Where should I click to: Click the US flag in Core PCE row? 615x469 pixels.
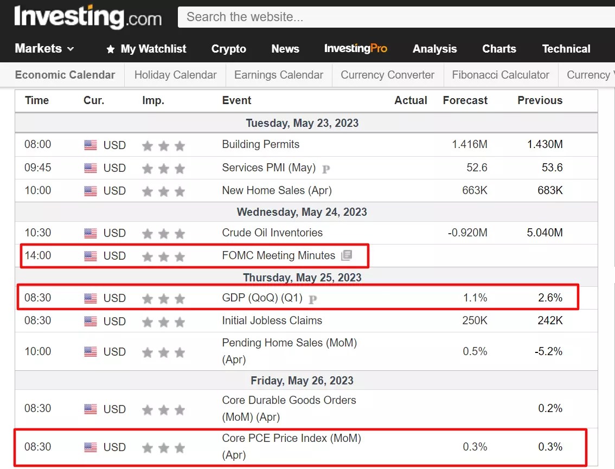pyautogui.click(x=90, y=447)
